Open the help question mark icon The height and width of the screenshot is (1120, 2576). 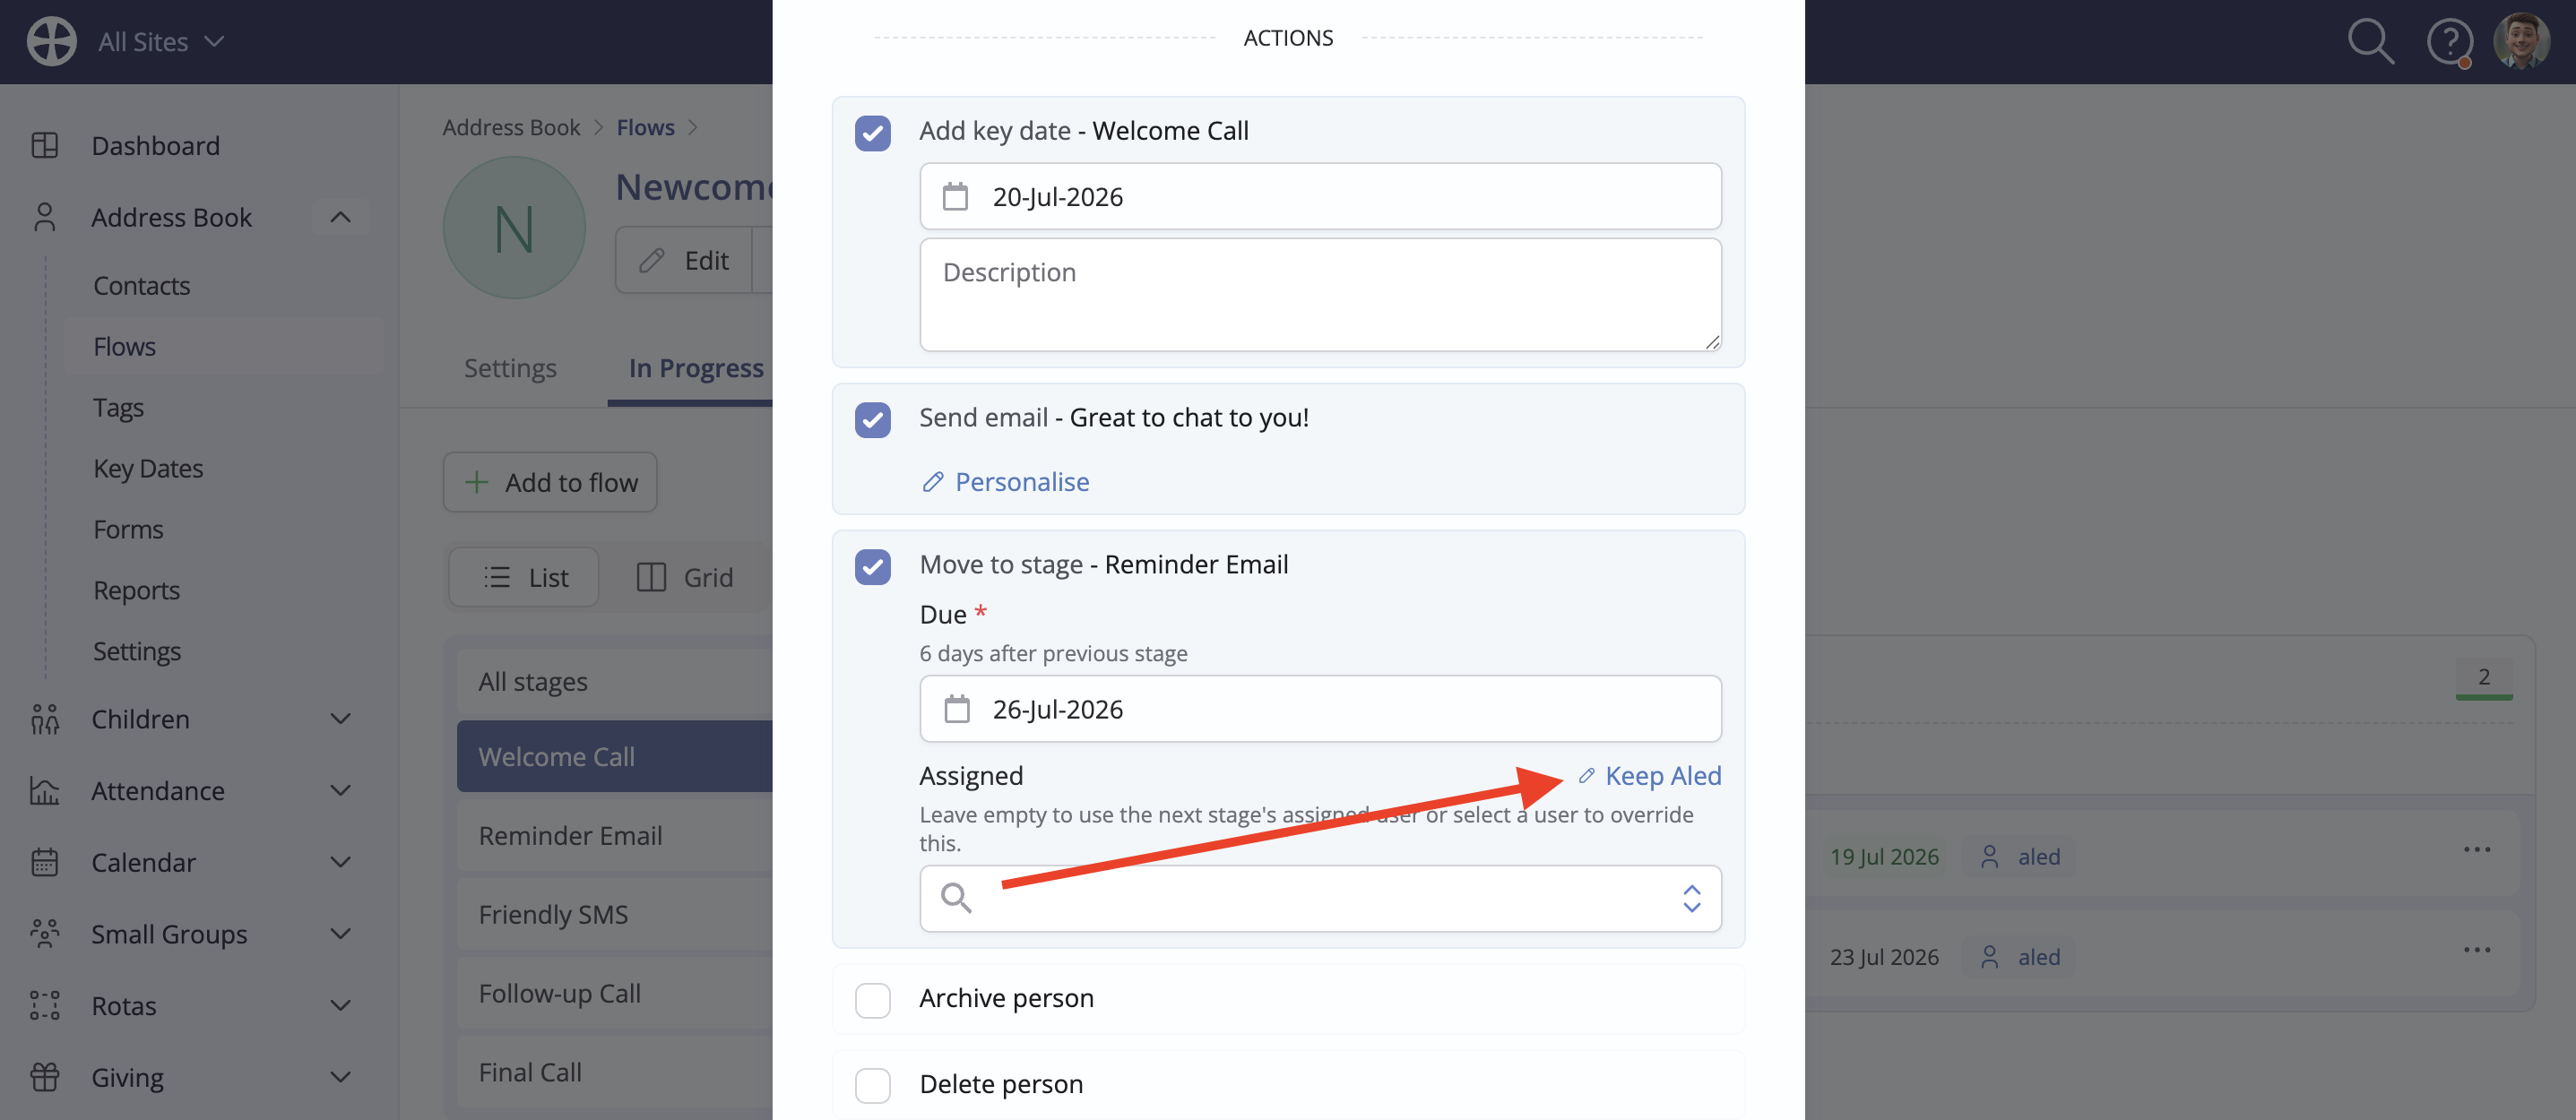point(2449,42)
